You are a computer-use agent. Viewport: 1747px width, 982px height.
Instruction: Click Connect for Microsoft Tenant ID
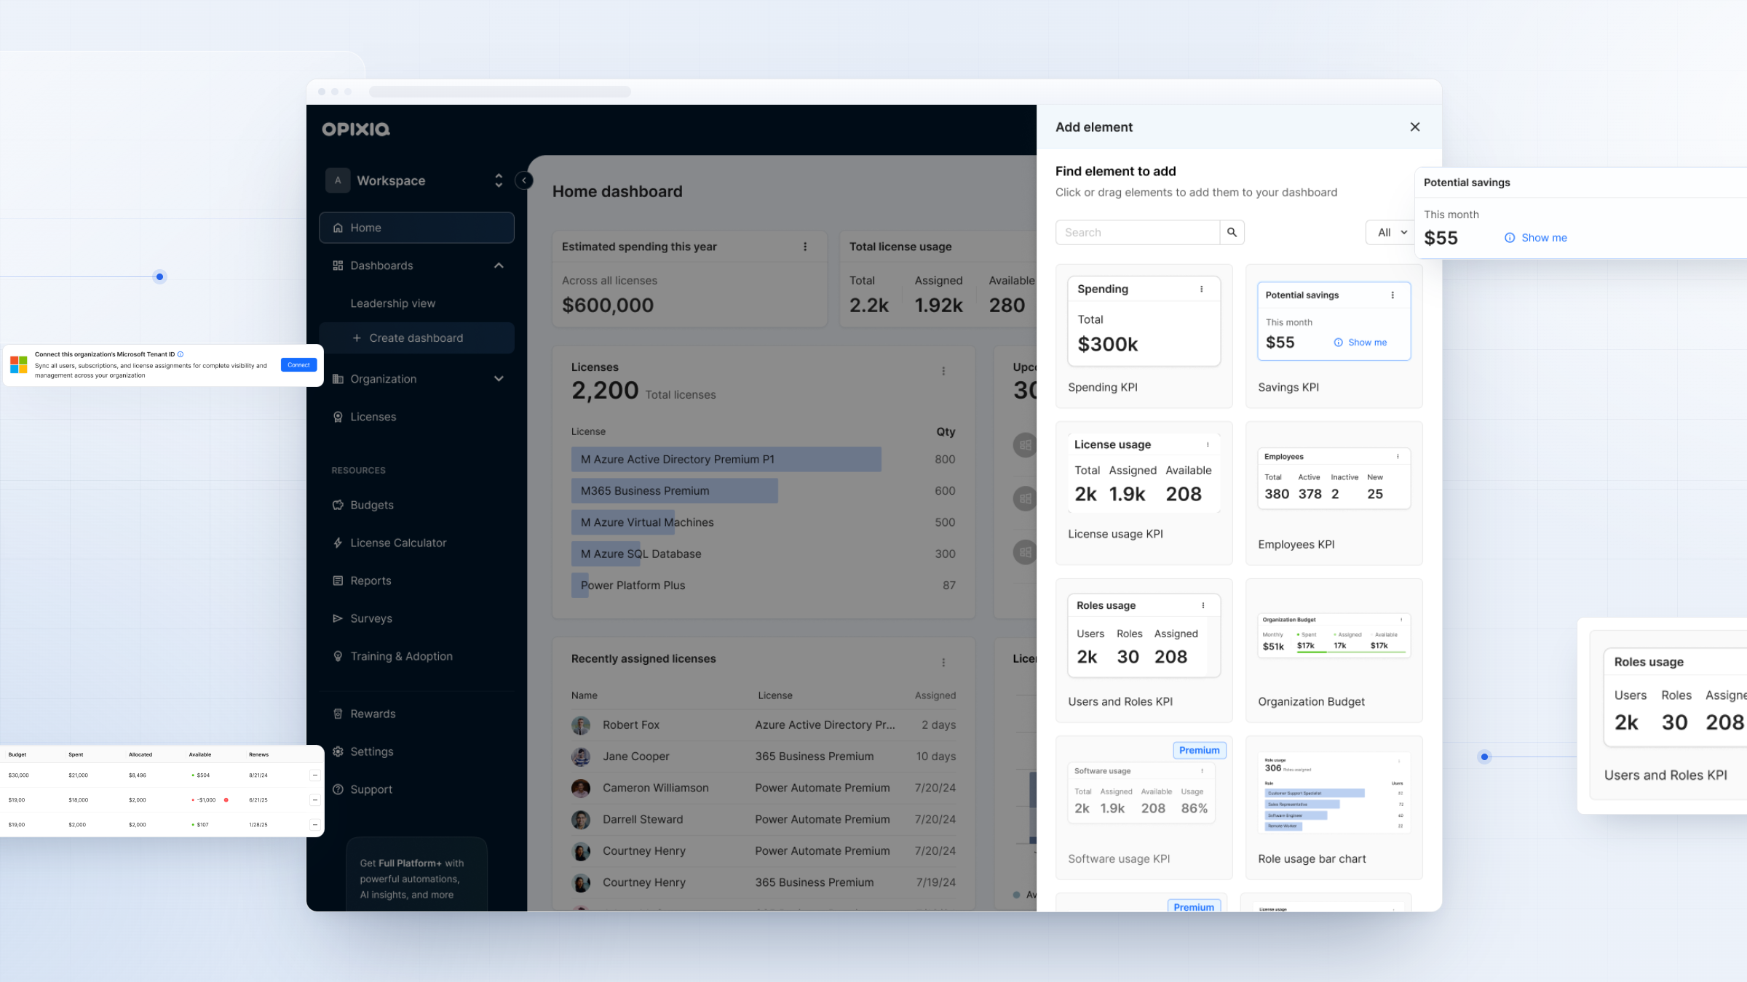(298, 365)
